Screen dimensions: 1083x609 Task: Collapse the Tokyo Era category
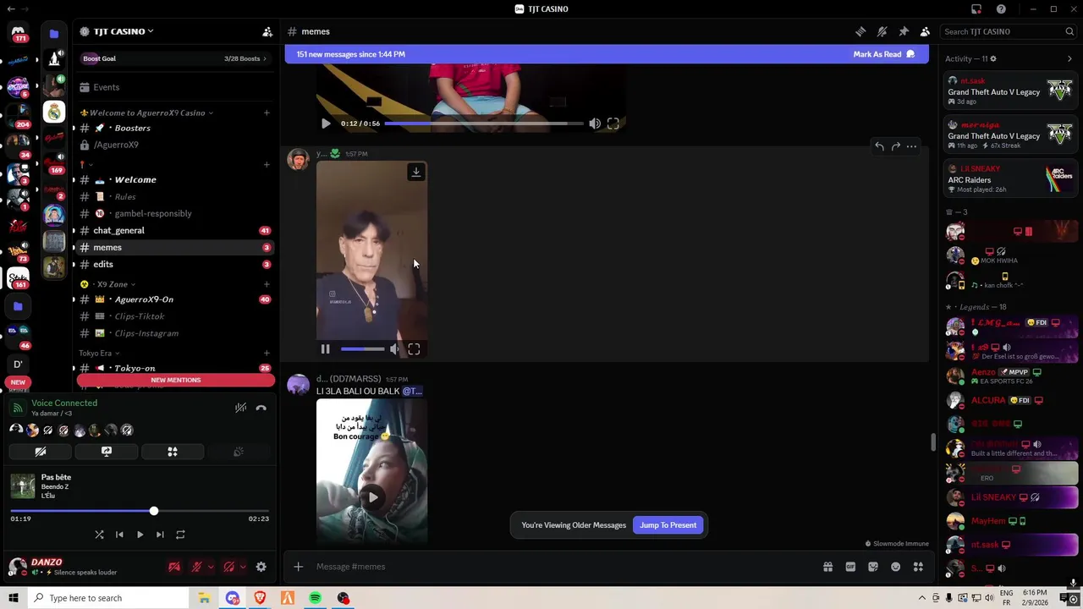99,353
